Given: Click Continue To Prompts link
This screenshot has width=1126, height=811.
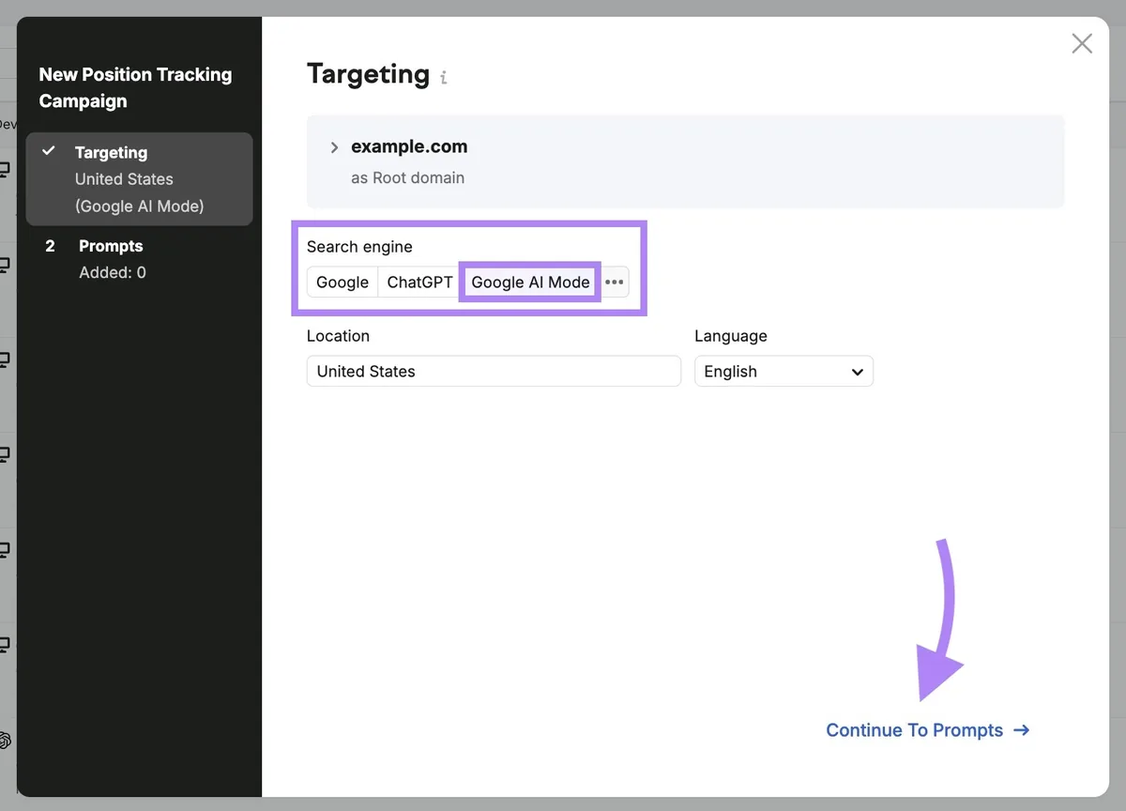Looking at the screenshot, I should (927, 730).
